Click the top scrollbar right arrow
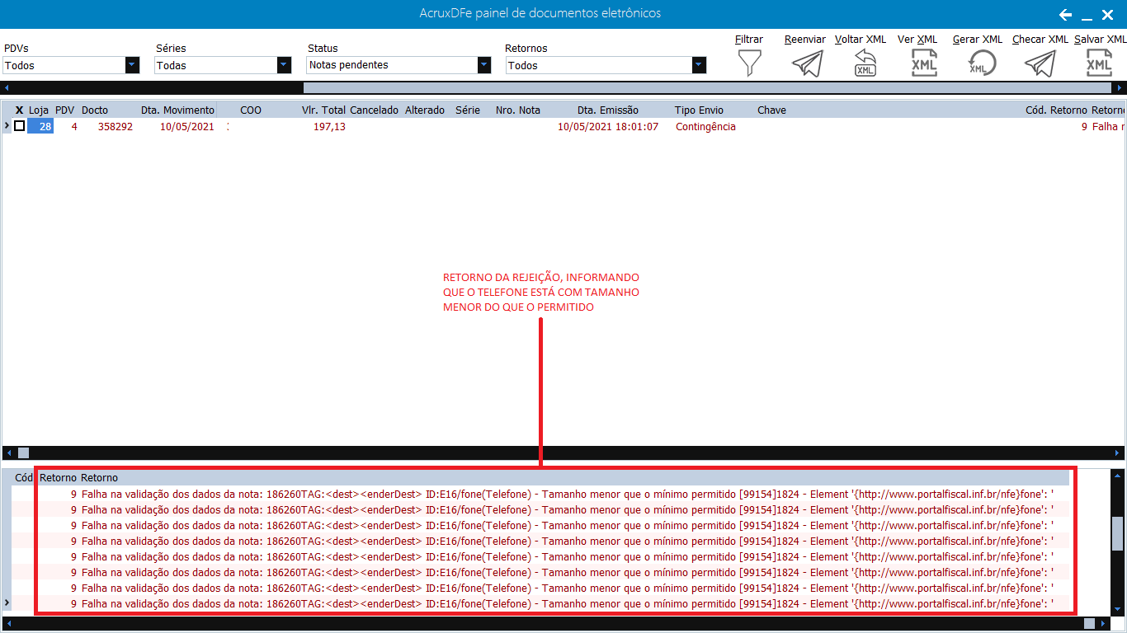Image resolution: width=1127 pixels, height=633 pixels. 1119,87
